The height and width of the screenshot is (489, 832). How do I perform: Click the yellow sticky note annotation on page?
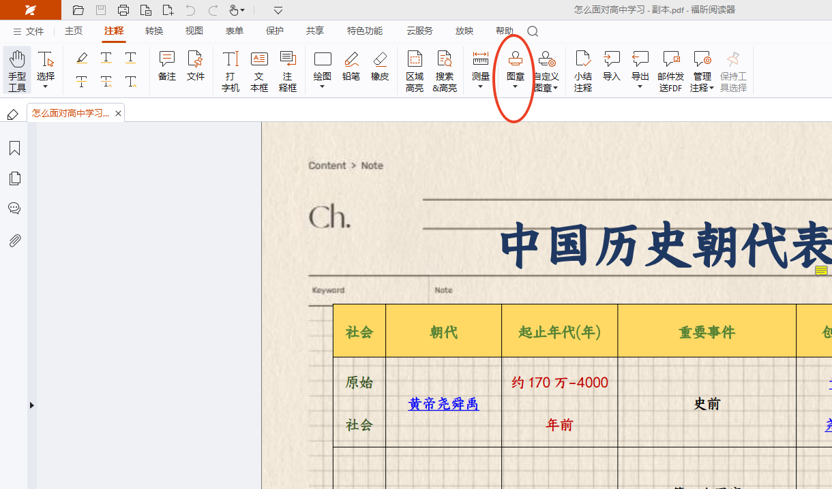[821, 271]
